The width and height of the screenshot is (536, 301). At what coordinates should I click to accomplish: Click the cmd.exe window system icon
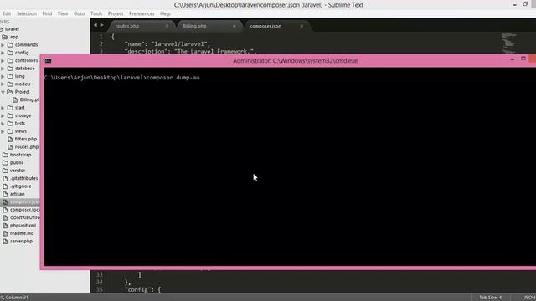[x=49, y=61]
